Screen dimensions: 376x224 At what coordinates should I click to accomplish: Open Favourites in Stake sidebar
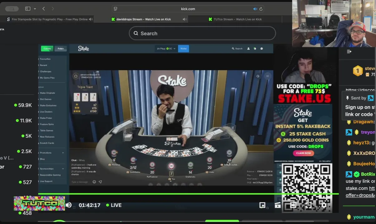pos(45,59)
